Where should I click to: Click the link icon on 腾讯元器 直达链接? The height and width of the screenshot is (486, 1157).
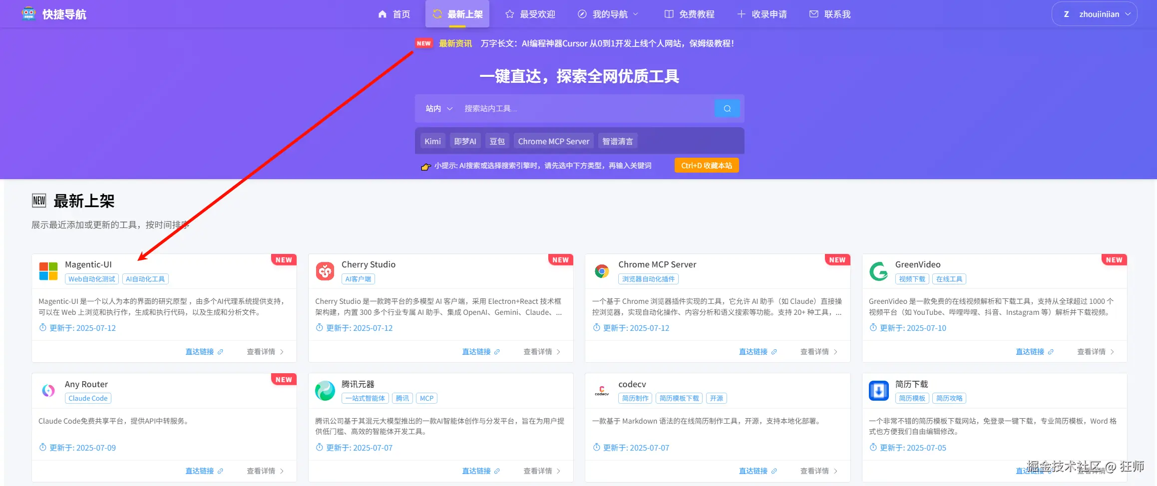[x=497, y=471]
